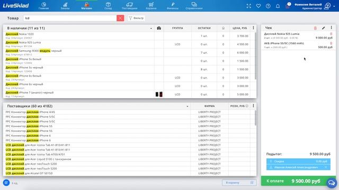Open the Финансы finance tab
Viewport: 339px width, 190px height.
point(173,6)
